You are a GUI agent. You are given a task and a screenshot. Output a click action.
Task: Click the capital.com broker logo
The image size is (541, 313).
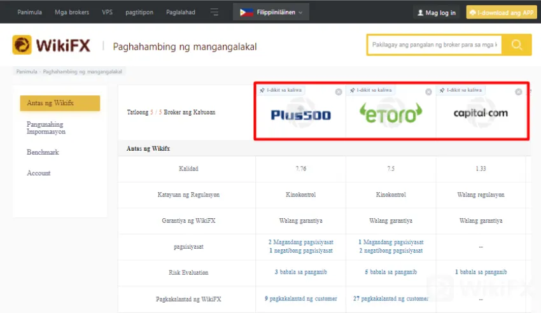click(481, 113)
